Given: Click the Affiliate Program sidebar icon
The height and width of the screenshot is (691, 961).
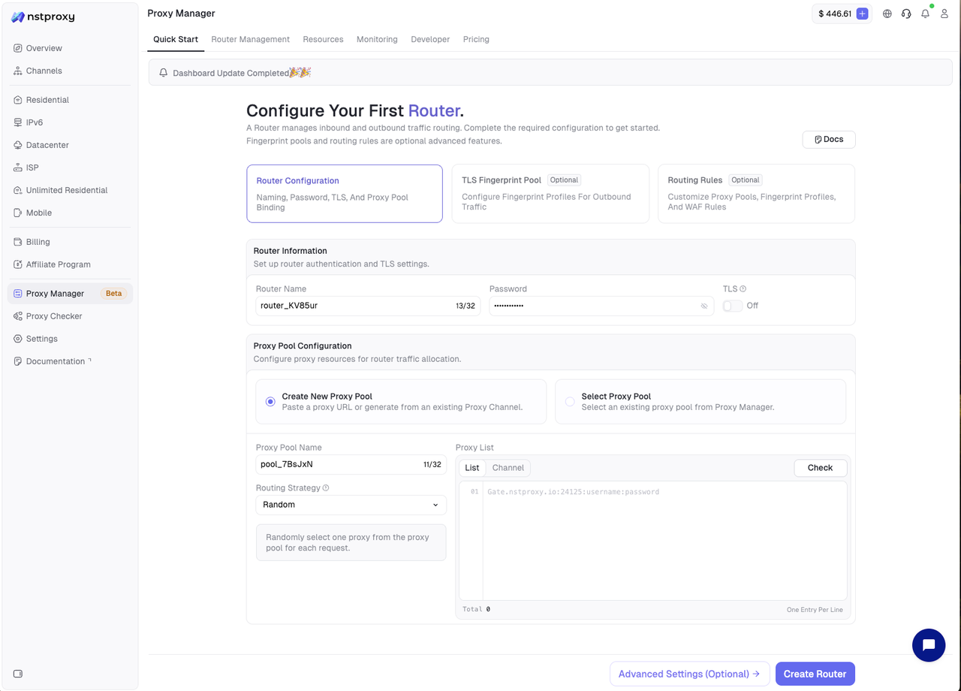Looking at the screenshot, I should tap(18, 264).
